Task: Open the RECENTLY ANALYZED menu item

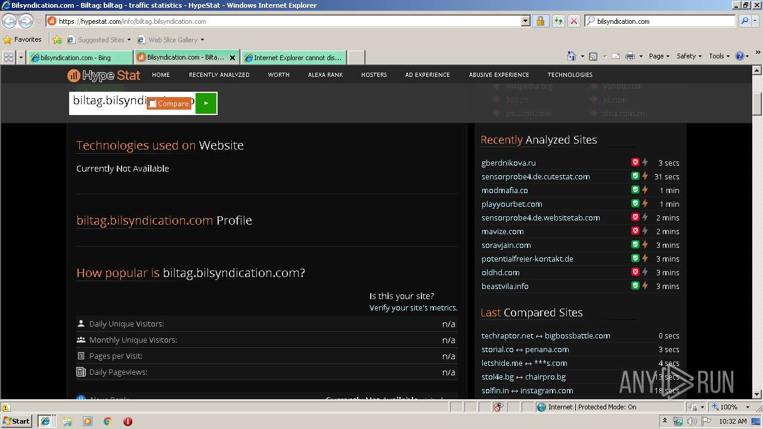Action: (219, 75)
